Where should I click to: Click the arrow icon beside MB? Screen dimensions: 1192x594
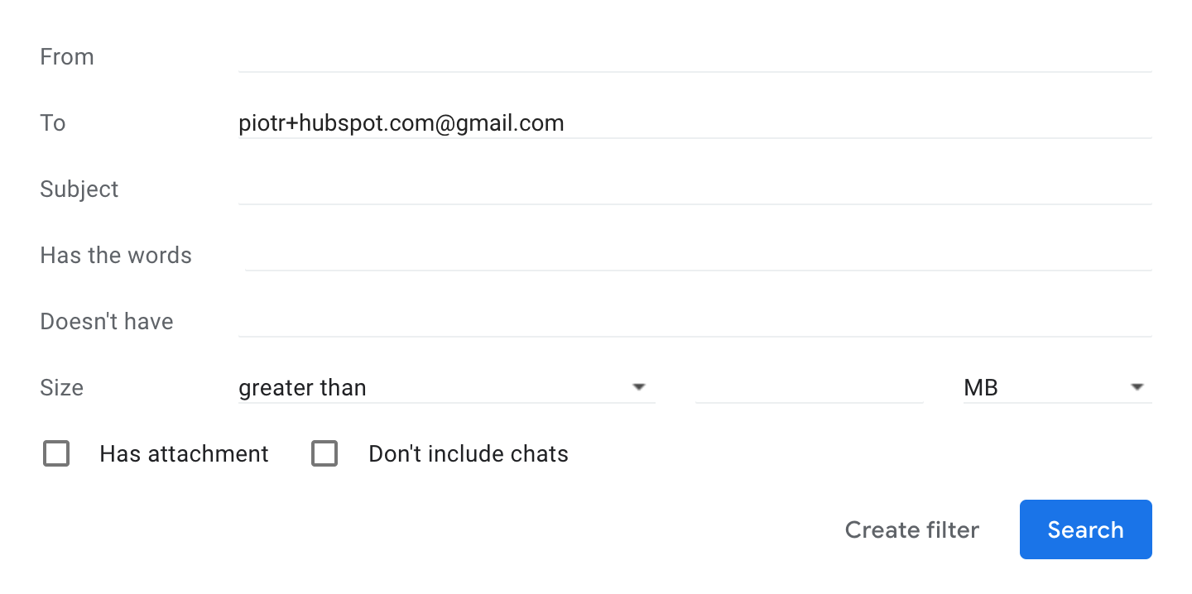point(1137,387)
